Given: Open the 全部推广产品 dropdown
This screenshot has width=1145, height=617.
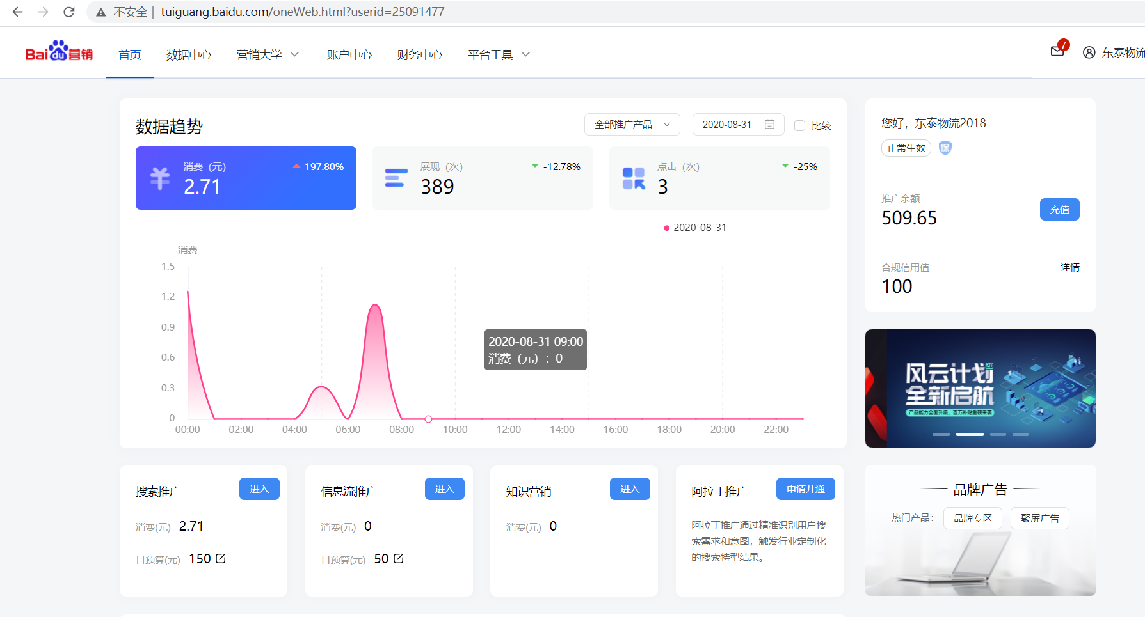Looking at the screenshot, I should coord(632,124).
